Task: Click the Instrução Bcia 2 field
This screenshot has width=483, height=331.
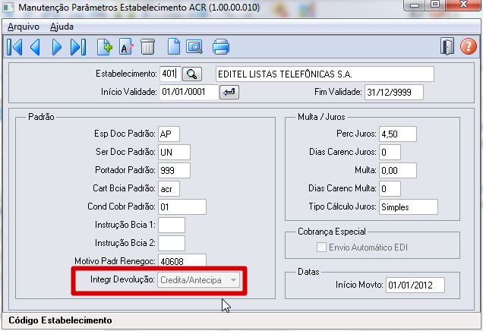Action: coord(172,243)
